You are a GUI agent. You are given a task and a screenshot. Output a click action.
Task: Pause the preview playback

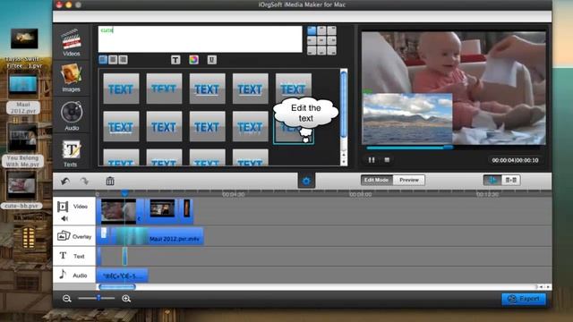(372, 160)
